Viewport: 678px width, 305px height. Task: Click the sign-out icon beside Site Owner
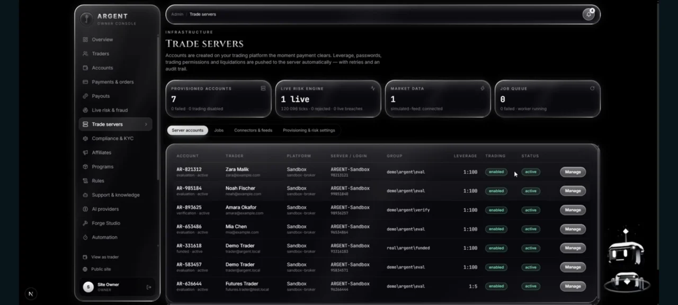click(x=149, y=287)
